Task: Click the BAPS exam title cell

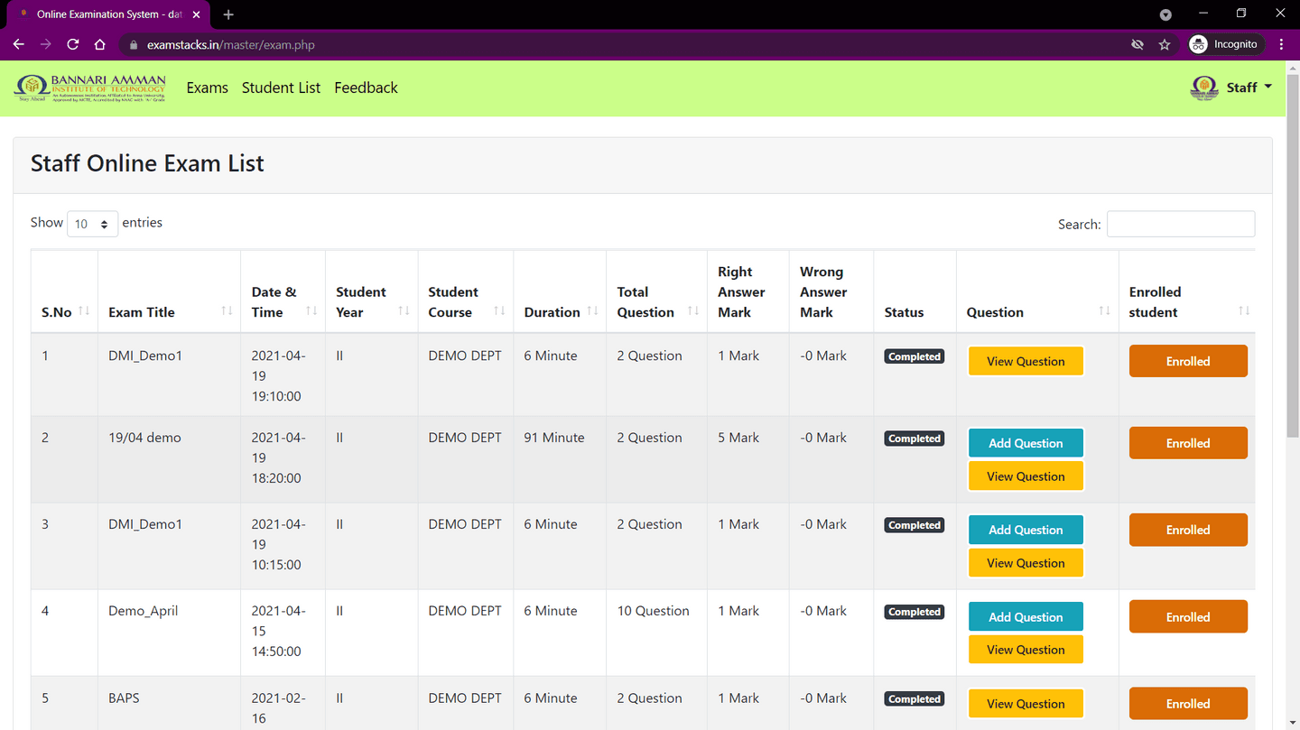Action: pyautogui.click(x=124, y=698)
